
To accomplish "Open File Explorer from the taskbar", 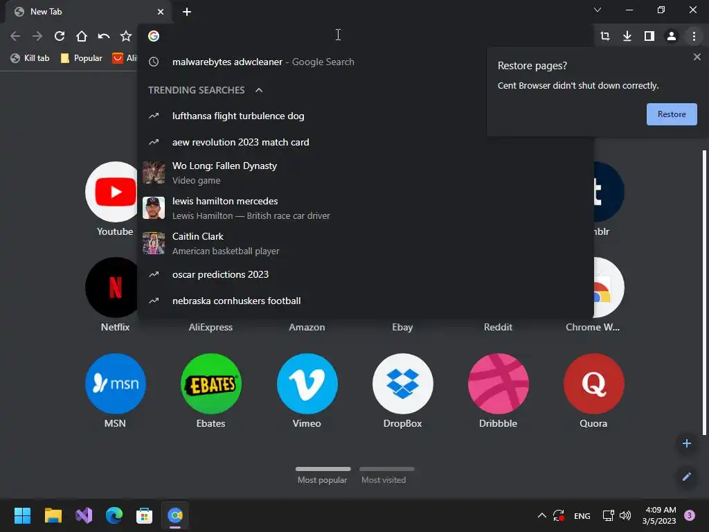I will [53, 515].
